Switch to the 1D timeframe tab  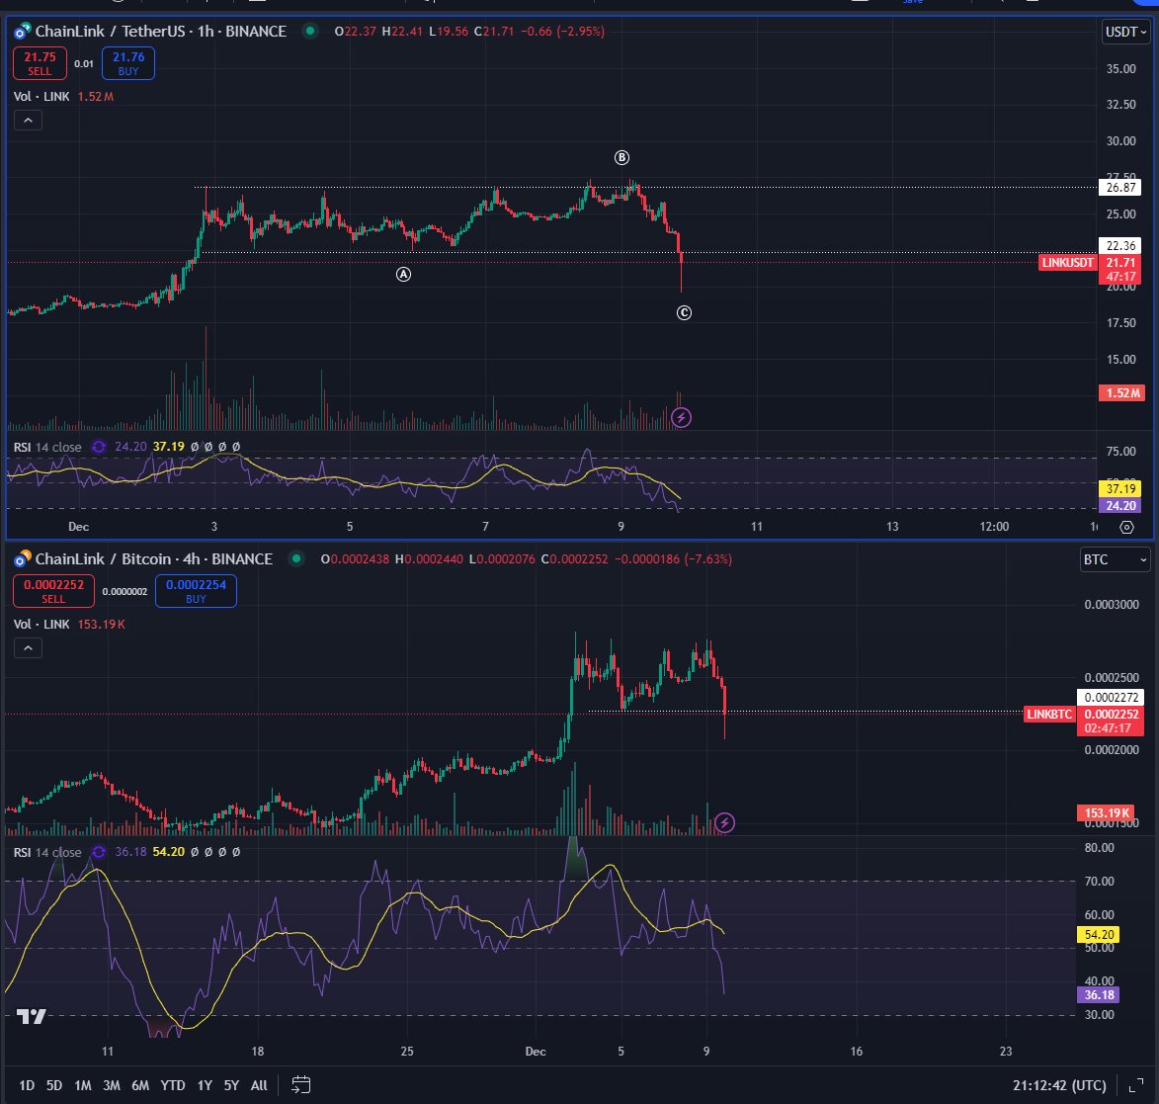26,1084
